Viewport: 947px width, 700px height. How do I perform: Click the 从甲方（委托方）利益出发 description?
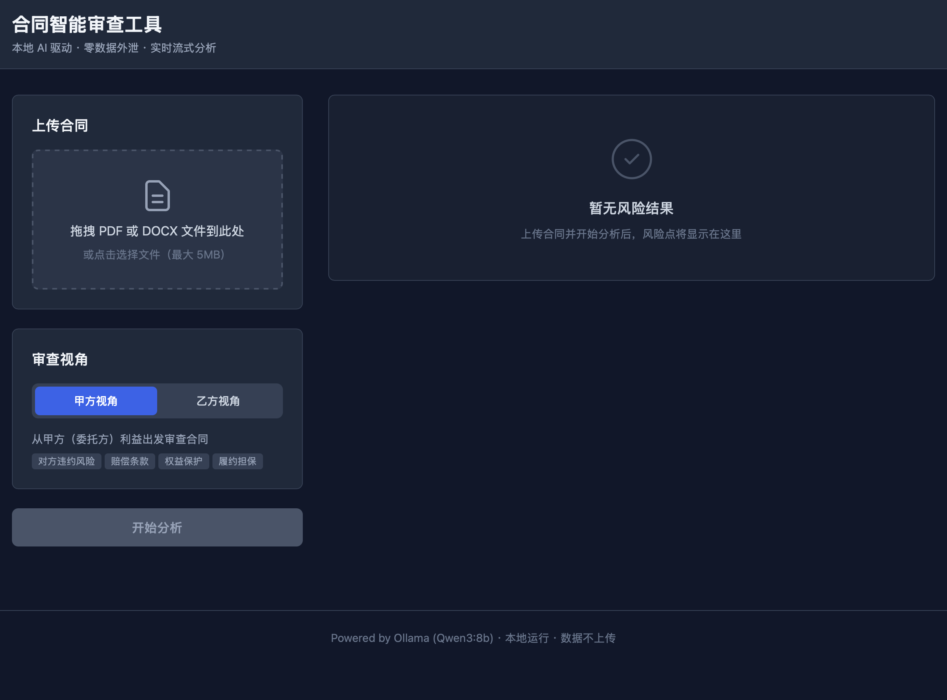click(x=120, y=439)
